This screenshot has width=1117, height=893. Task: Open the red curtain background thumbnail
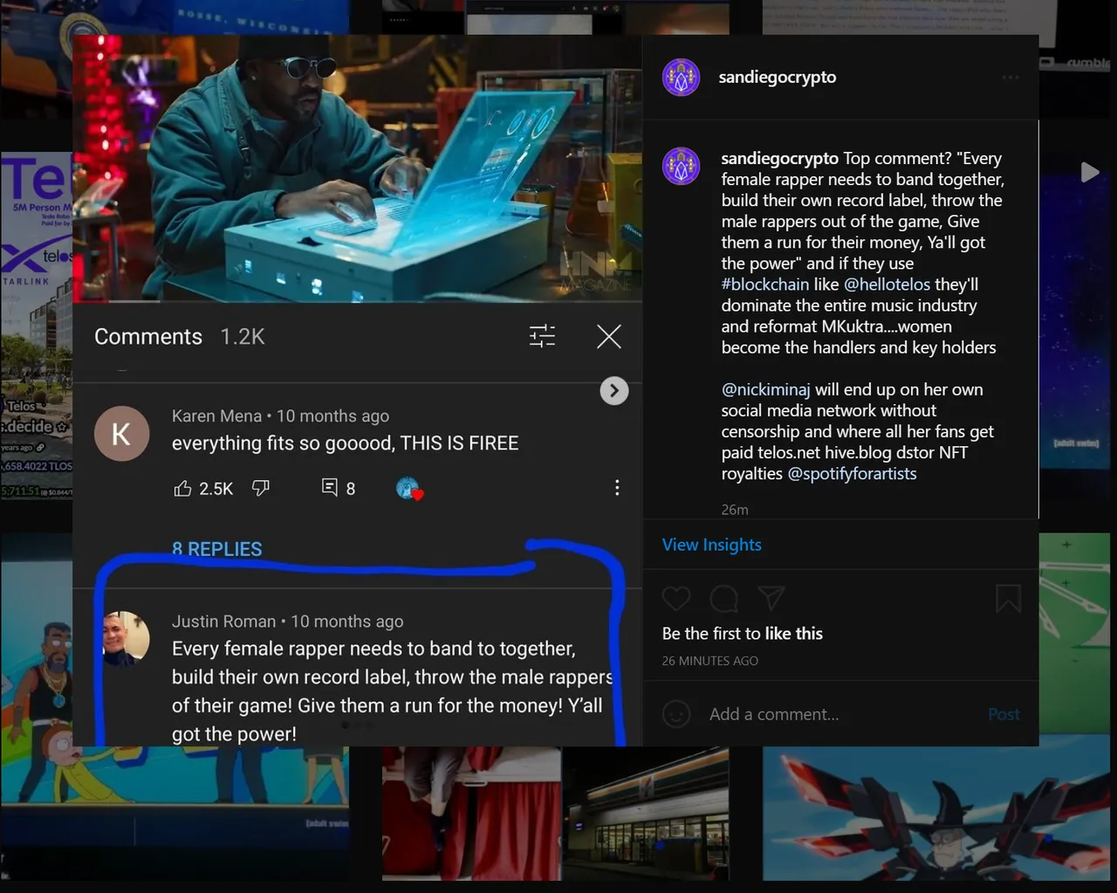point(471,814)
